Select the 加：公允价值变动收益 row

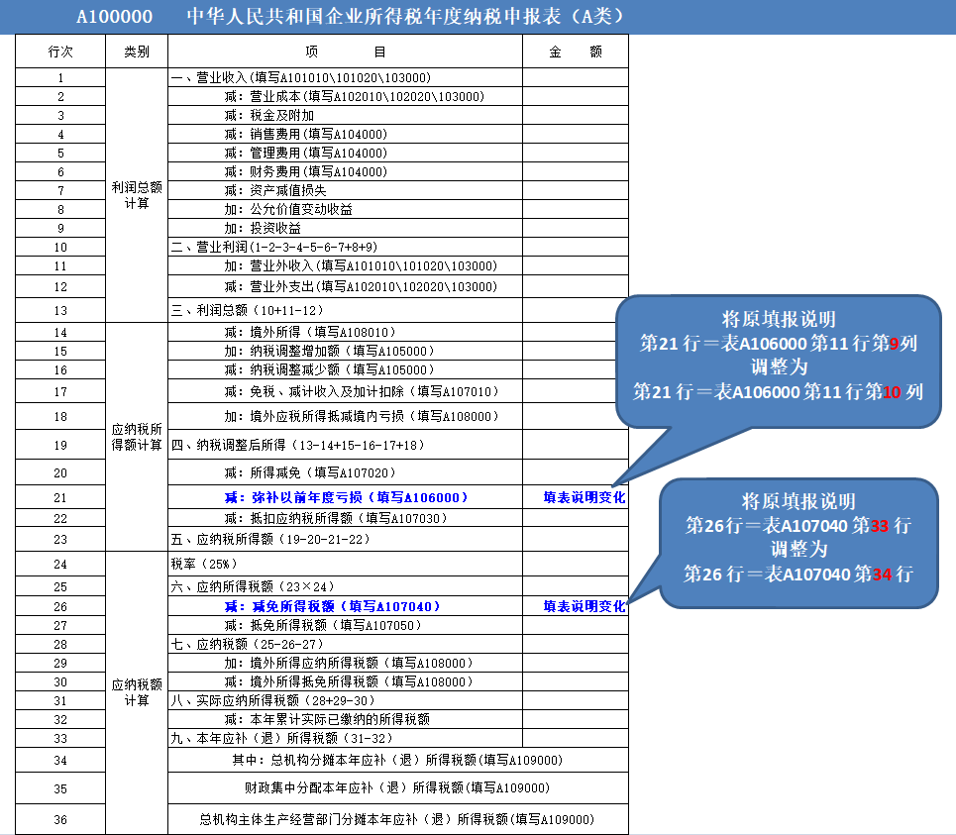click(x=345, y=210)
